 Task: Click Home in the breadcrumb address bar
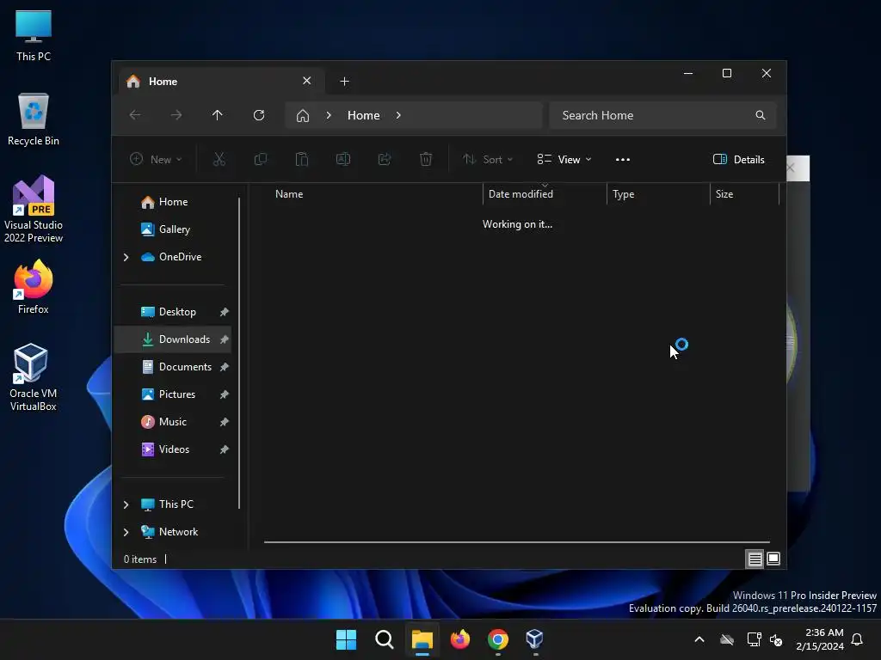point(364,115)
